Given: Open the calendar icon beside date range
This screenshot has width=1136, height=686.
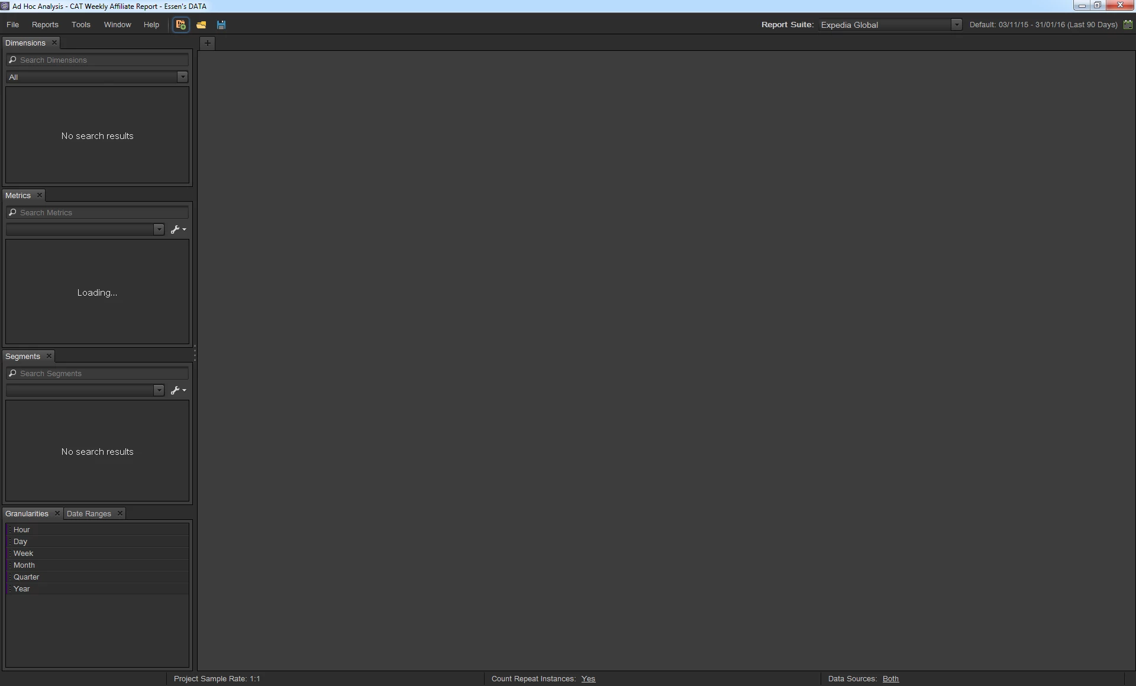Looking at the screenshot, I should coord(1128,25).
